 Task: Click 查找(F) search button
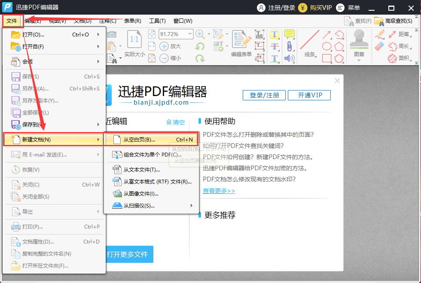click(x=358, y=21)
